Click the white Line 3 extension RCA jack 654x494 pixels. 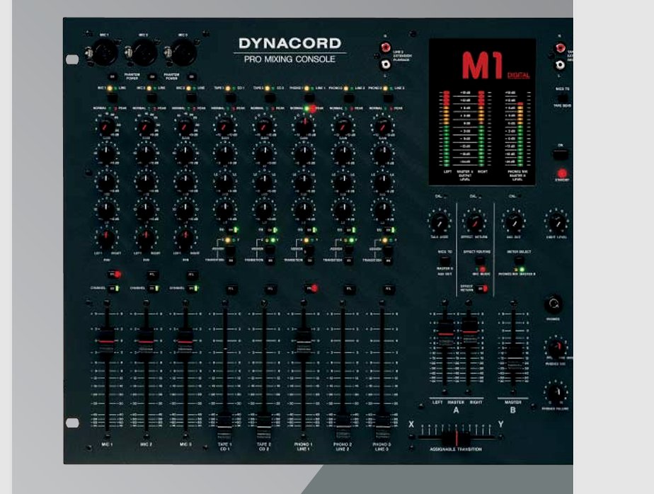(385, 64)
